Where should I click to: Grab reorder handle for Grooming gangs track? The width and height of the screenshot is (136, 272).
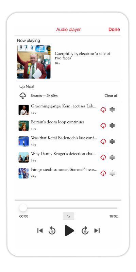(112, 110)
